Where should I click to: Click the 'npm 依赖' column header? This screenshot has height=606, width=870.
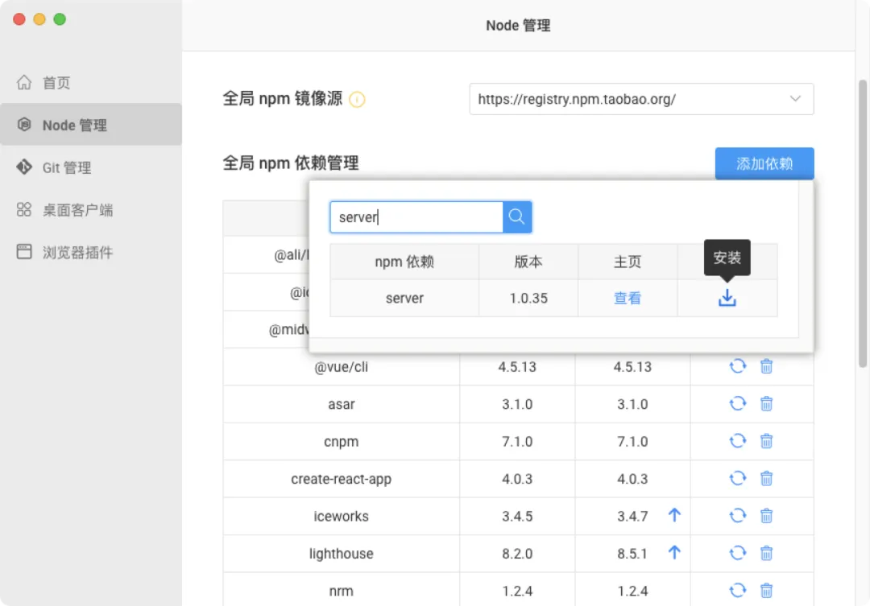404,262
